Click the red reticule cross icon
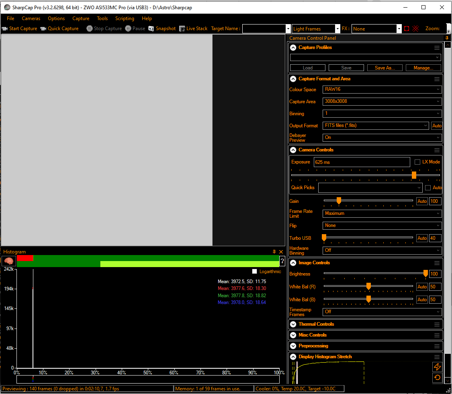Screen dimensions: 452x394 point(415,29)
